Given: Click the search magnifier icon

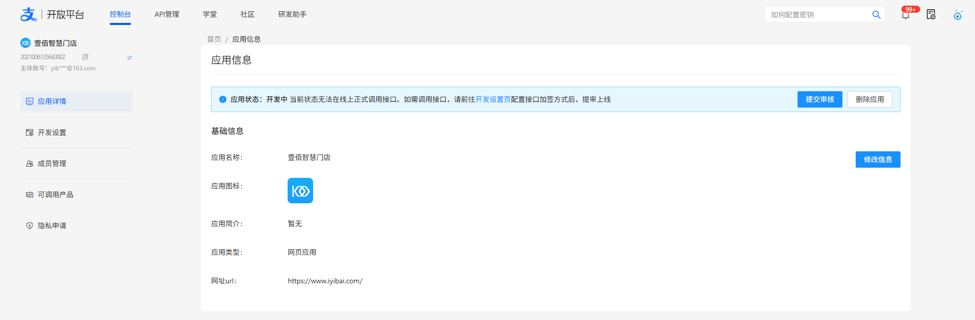Looking at the screenshot, I should click(877, 15).
